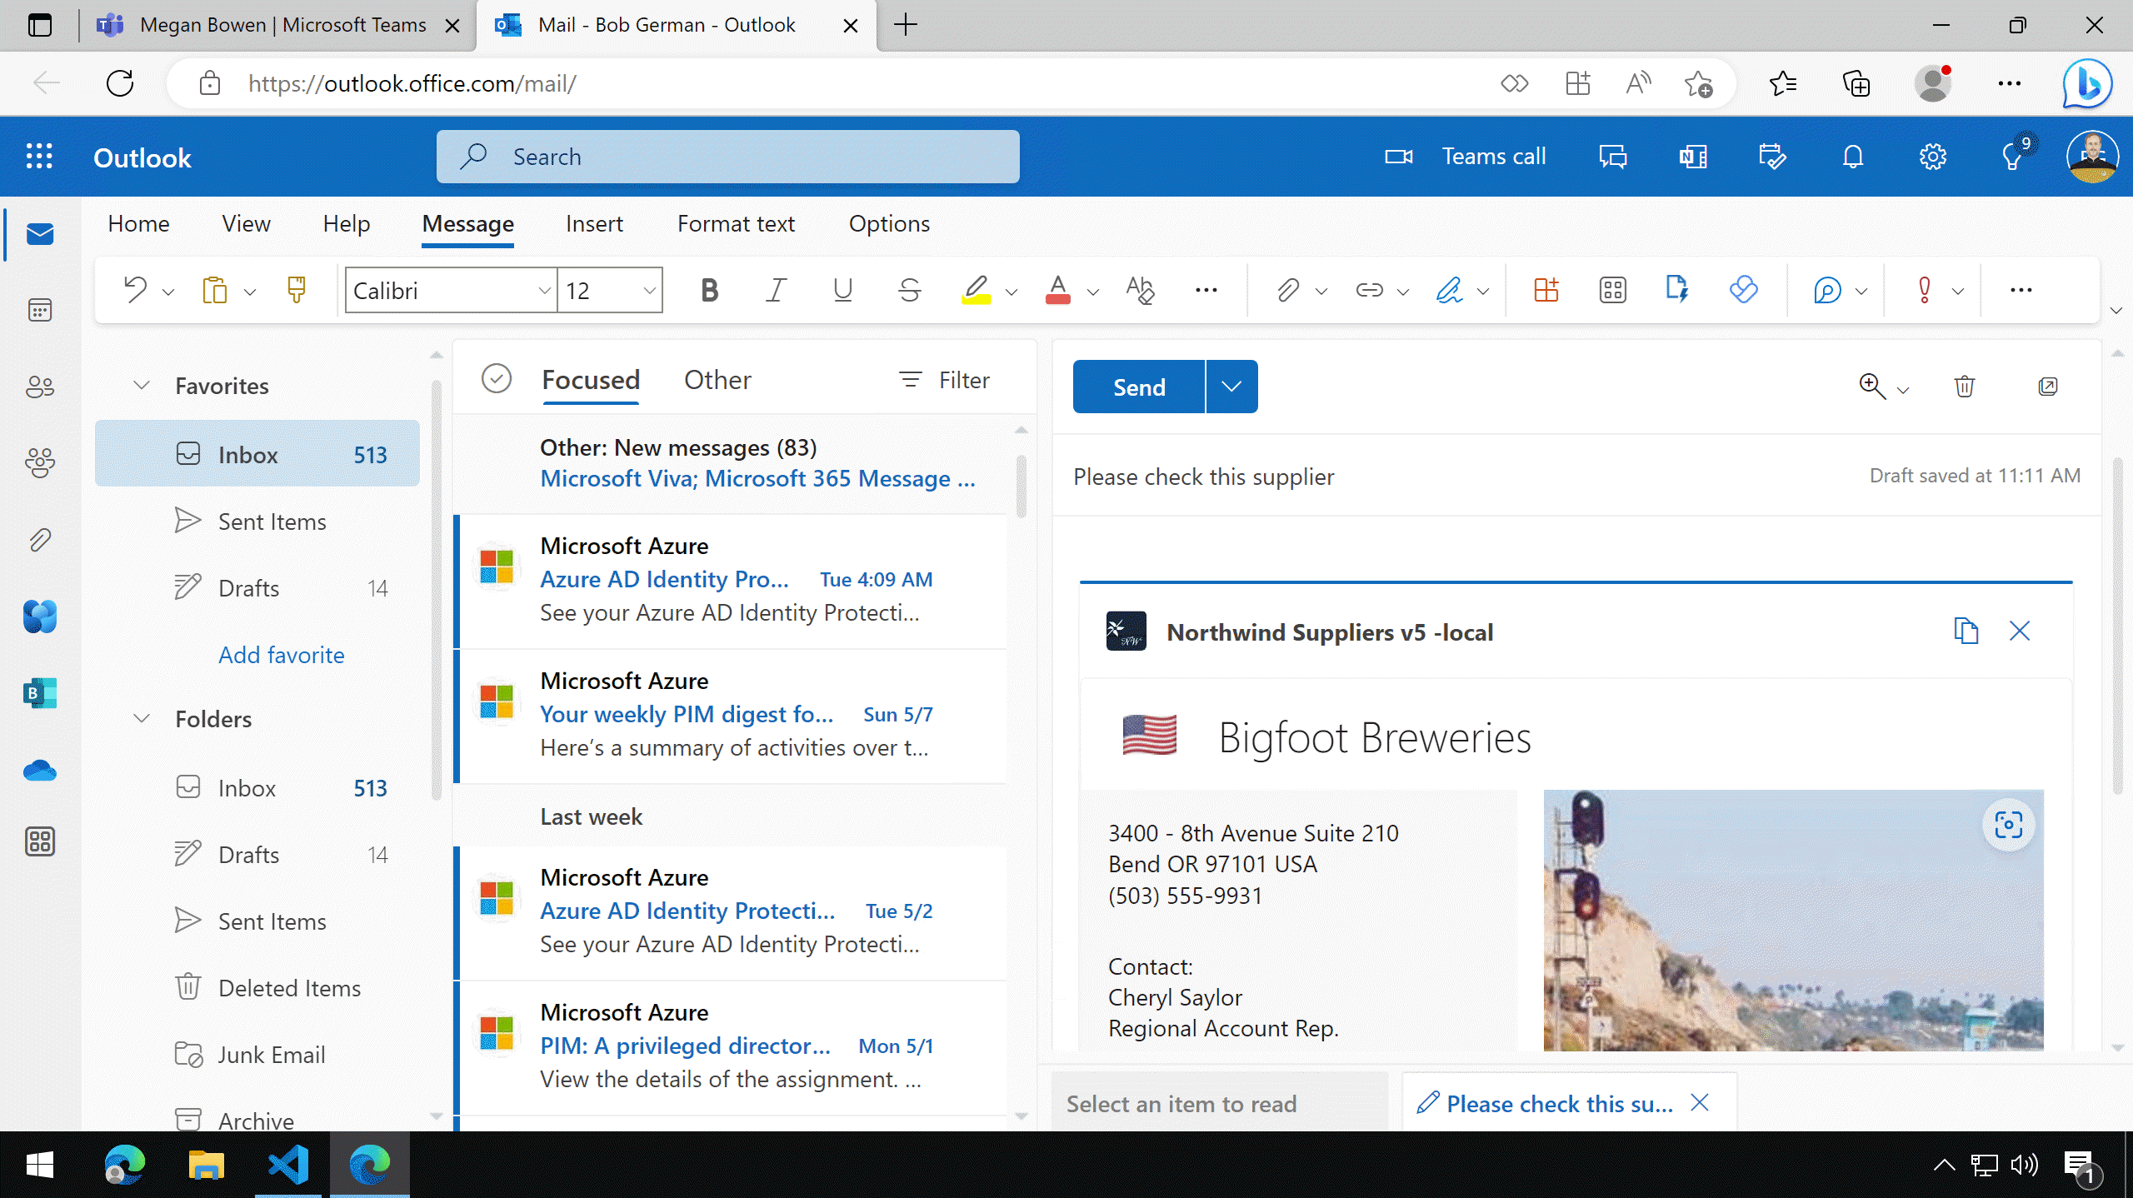Open the Teams chat icon in header

click(1613, 157)
